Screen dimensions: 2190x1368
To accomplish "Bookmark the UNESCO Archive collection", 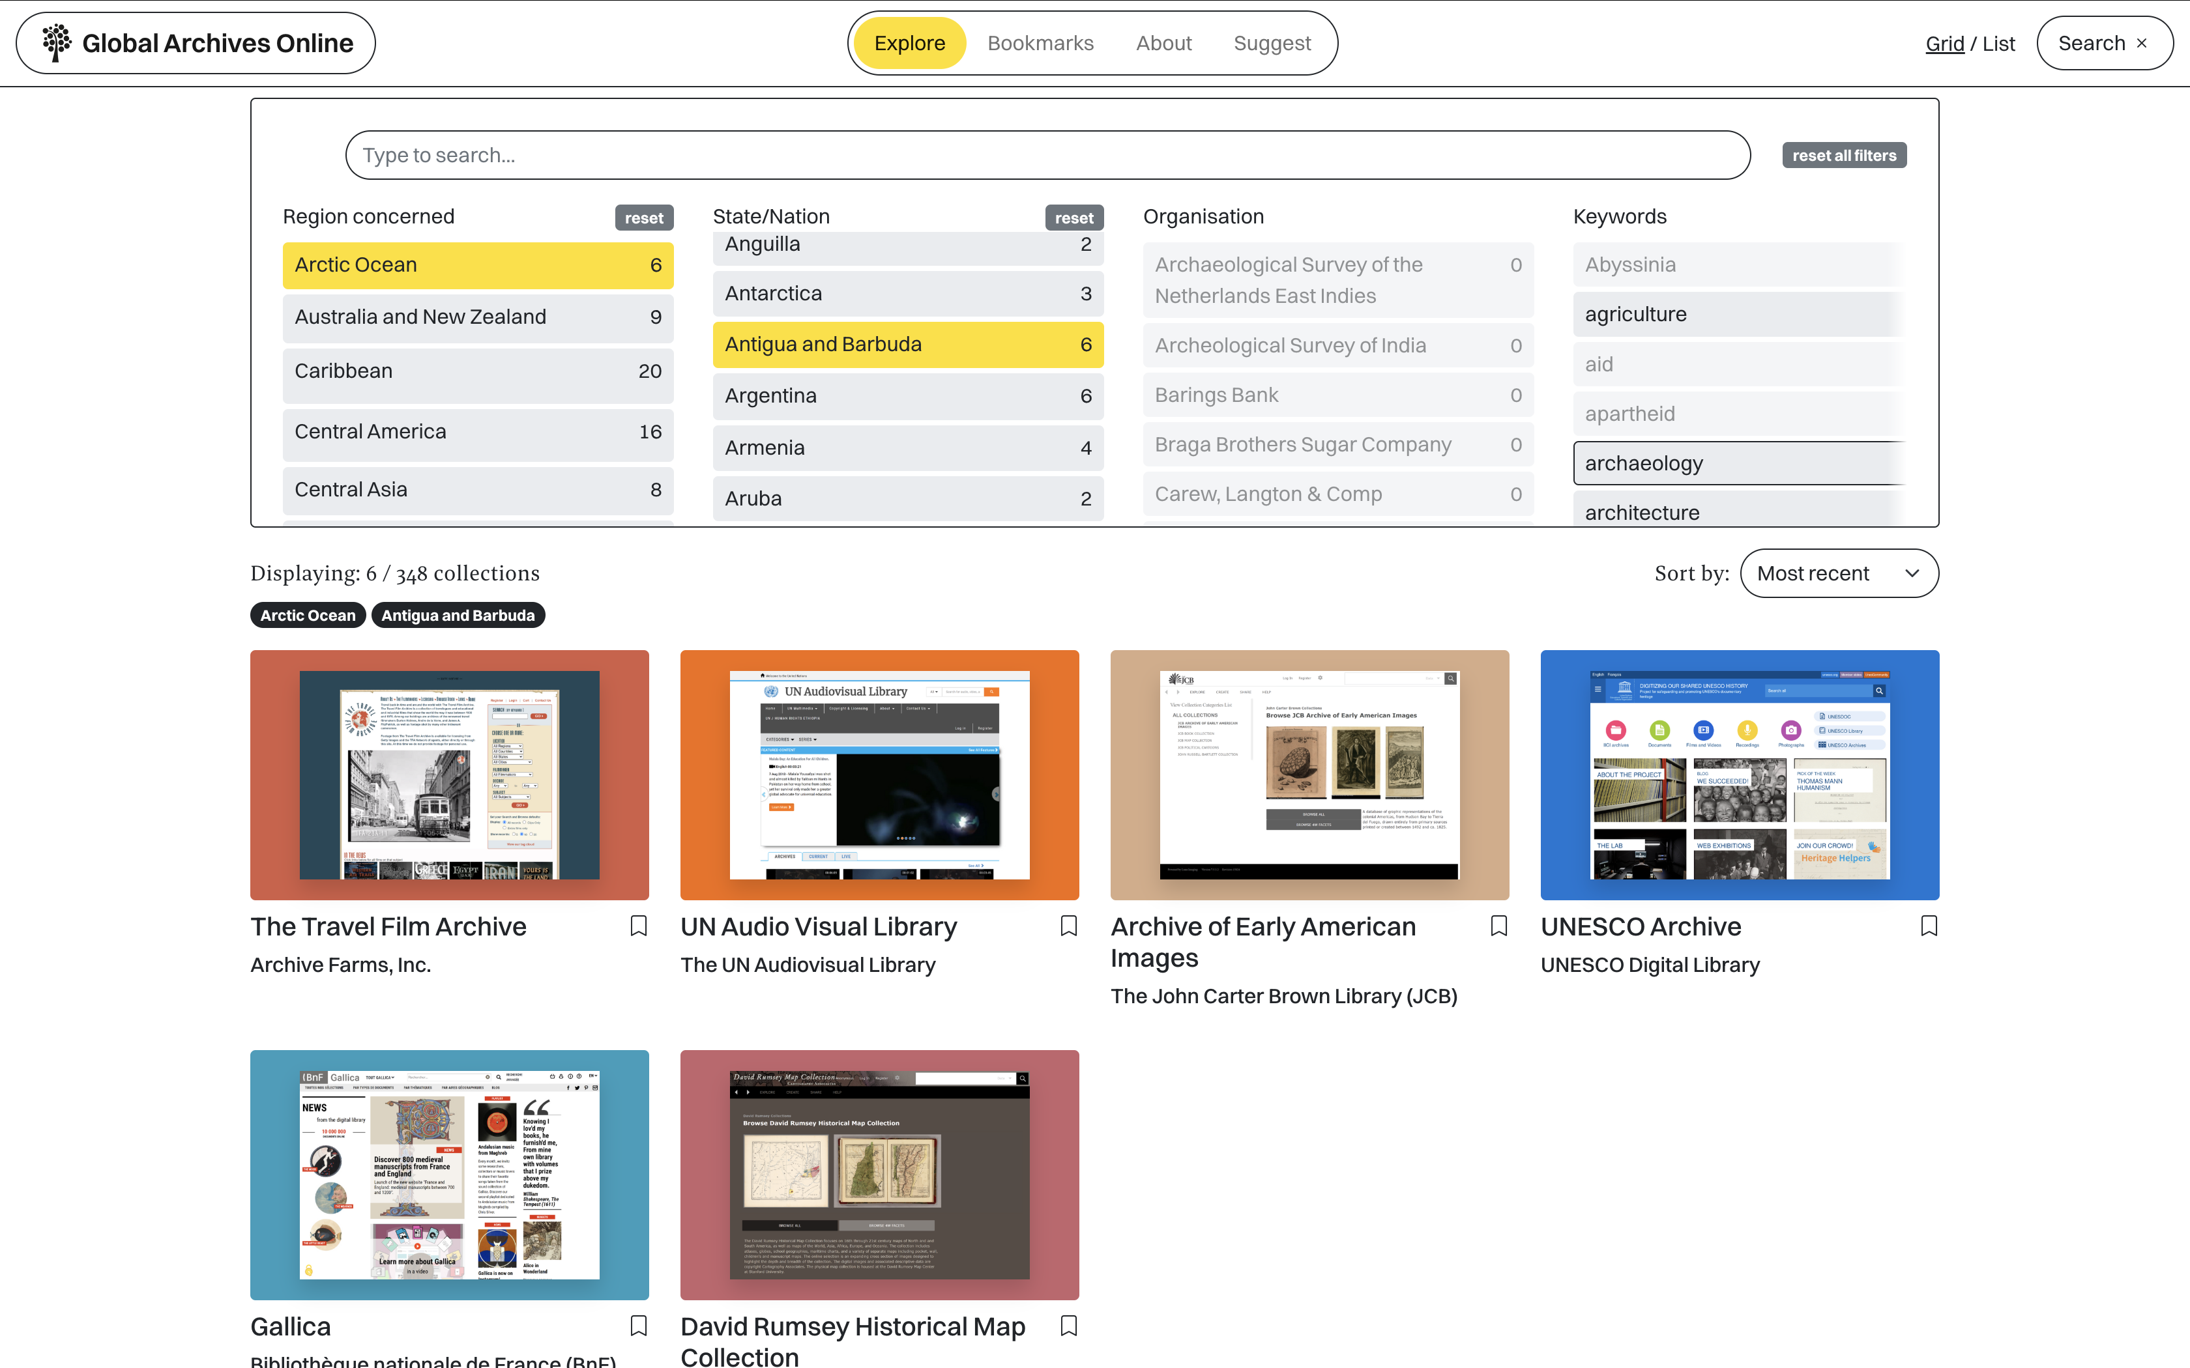I will coord(1929,926).
